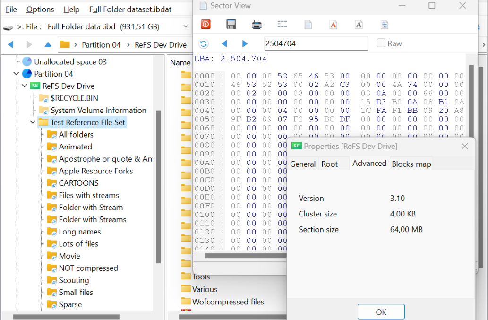Select Apple Resource Forks folder in tree
The width and height of the screenshot is (488, 320).
coord(96,171)
